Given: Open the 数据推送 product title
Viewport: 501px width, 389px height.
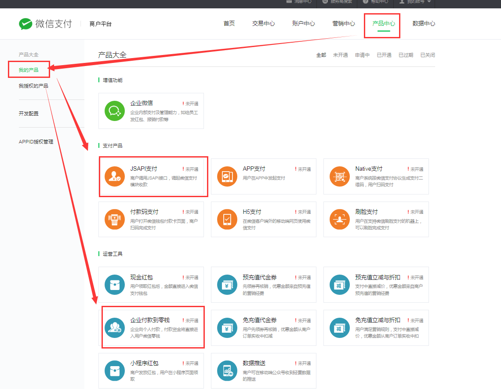Looking at the screenshot, I should click(x=254, y=363).
